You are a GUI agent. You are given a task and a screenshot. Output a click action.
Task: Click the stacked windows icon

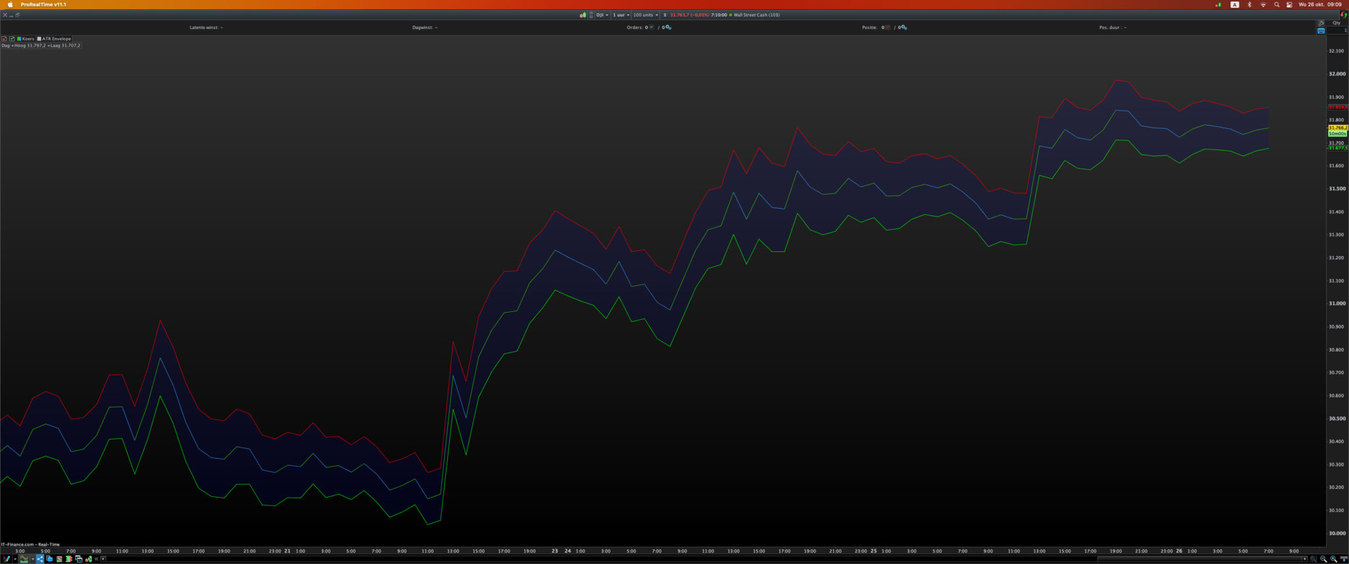(78, 559)
